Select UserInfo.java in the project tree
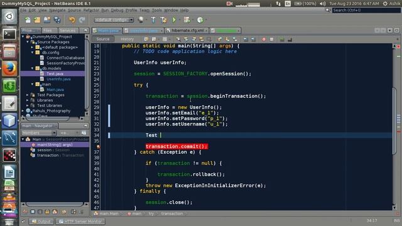The height and width of the screenshot is (226, 402). pyautogui.click(x=58, y=79)
